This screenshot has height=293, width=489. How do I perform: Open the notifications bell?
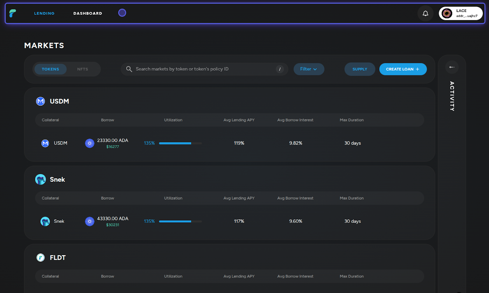[x=425, y=13]
